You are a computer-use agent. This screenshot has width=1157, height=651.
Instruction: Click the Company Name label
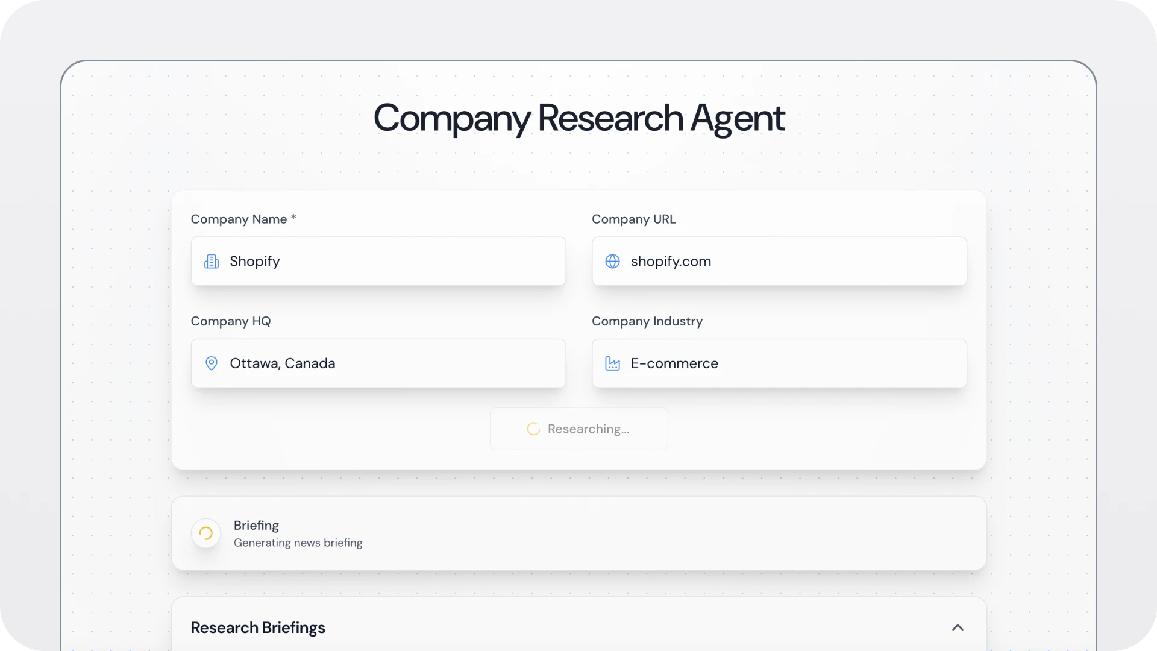[x=239, y=219]
